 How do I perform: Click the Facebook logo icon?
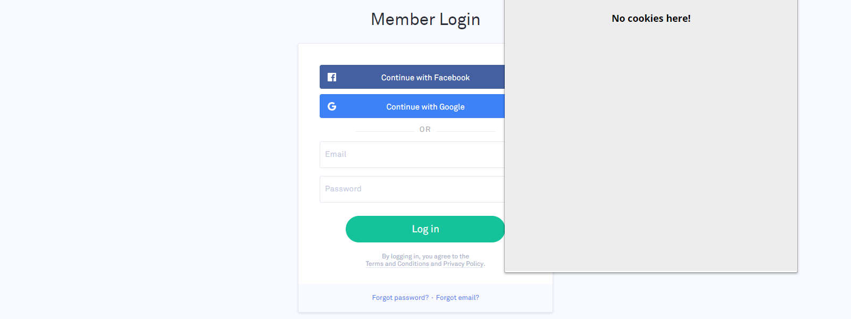point(332,77)
